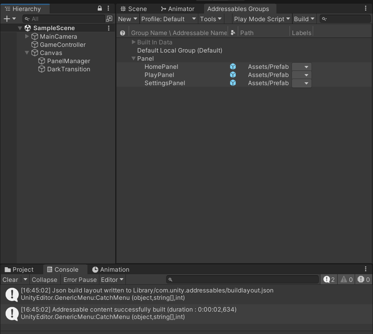Open the Profile: Default dropdown
This screenshot has height=334, width=373.
point(169,19)
